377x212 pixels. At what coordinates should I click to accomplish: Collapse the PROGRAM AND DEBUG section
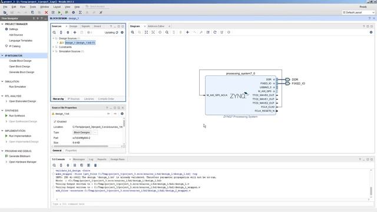pos(2,151)
